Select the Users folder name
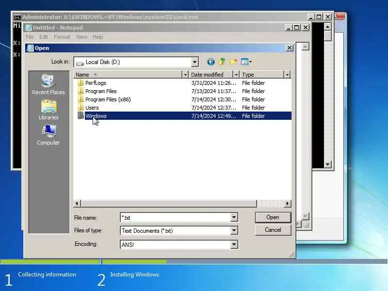 click(x=92, y=108)
